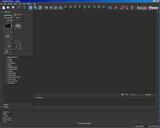Open the History tab
Image resolution: width=160 pixels, height=128 pixels.
point(6,104)
